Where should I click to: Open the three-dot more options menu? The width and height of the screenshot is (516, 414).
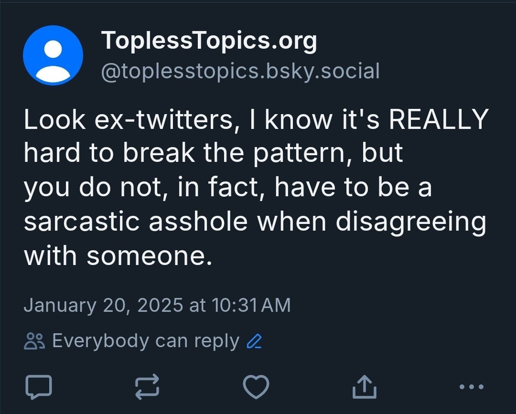(x=472, y=387)
